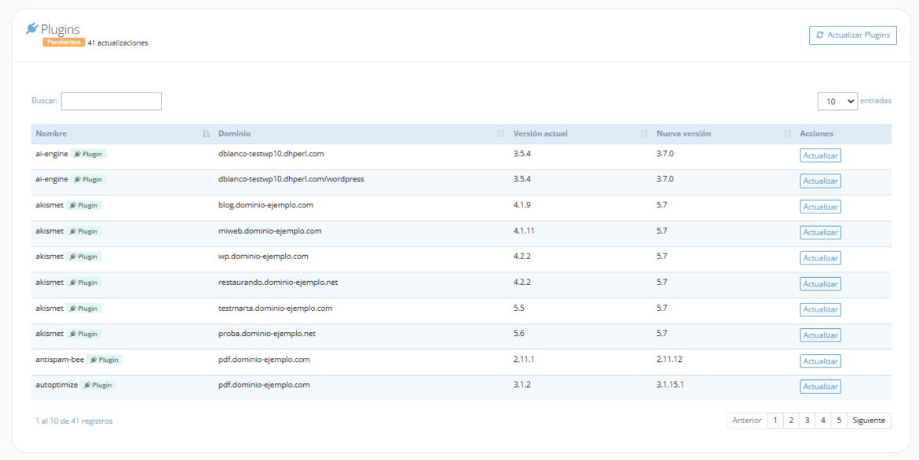Image resolution: width=919 pixels, height=460 pixels.
Task: Go to the Anterior page
Action: (747, 421)
